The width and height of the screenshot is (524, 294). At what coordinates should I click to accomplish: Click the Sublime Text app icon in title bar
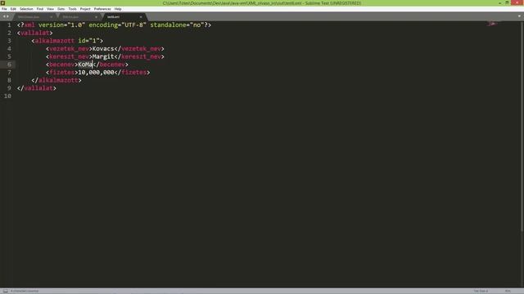pos(2,3)
